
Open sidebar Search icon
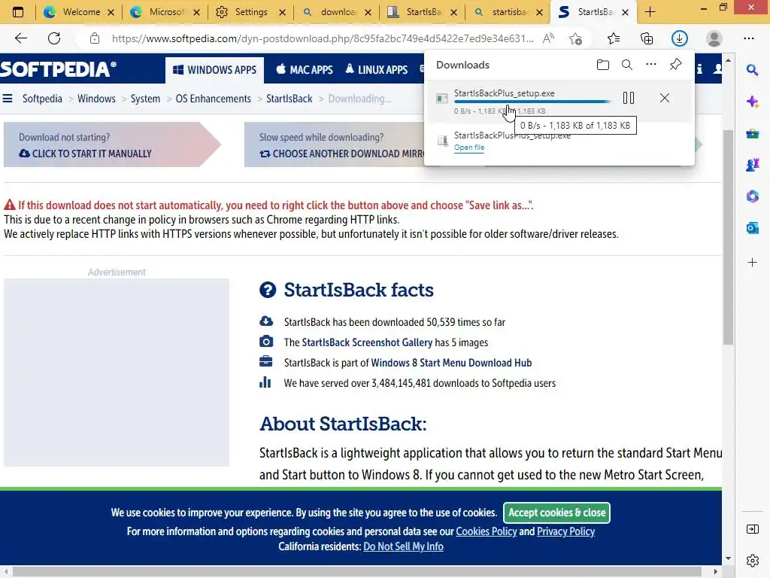752,70
